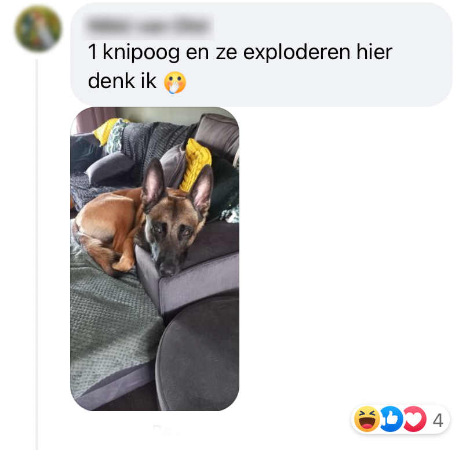Click the words "denk ik" in the comment
The width and height of the screenshot is (459, 450).
coord(122,81)
